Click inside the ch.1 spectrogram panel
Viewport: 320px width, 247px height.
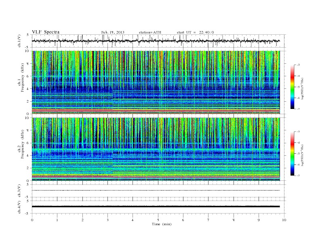pyautogui.click(x=156, y=82)
